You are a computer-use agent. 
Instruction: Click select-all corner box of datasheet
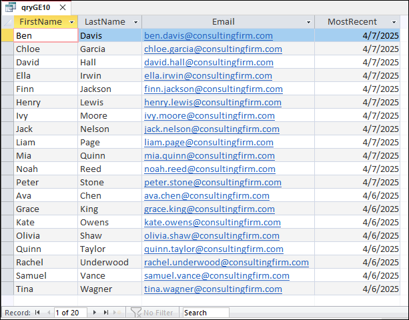[7, 22]
